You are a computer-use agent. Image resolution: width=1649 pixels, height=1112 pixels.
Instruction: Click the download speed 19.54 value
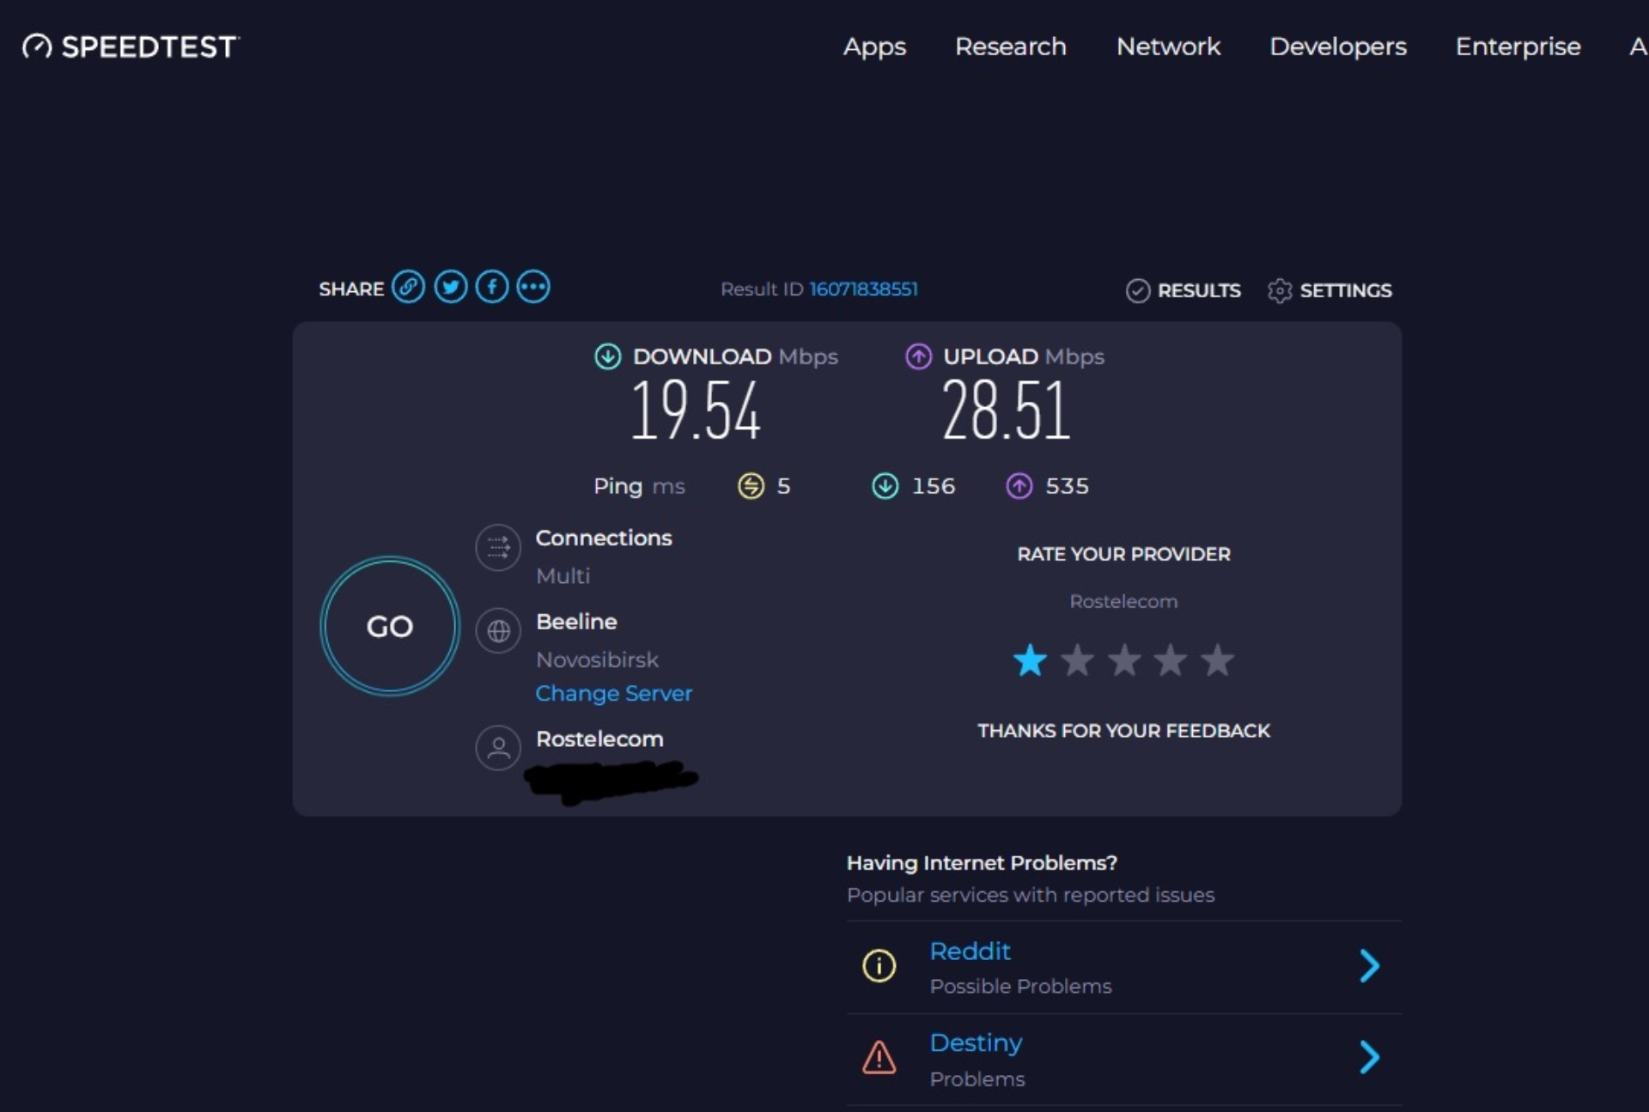click(696, 411)
